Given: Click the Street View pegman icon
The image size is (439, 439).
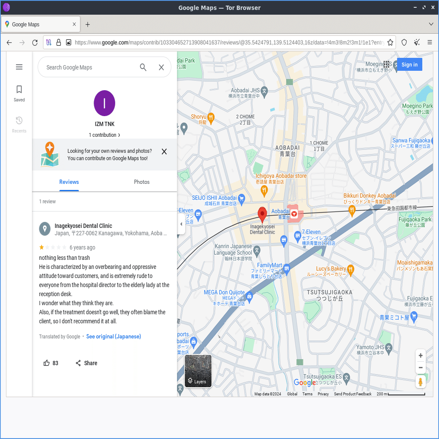Looking at the screenshot, I should (420, 382).
